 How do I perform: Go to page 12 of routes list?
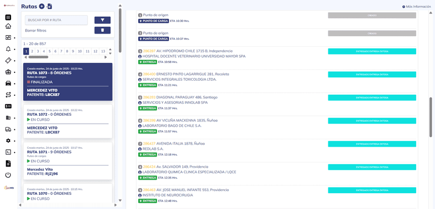pyautogui.click(x=95, y=51)
